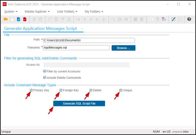196x135 pixels.
Task: Go to next record arrow
Action: coord(91,19)
